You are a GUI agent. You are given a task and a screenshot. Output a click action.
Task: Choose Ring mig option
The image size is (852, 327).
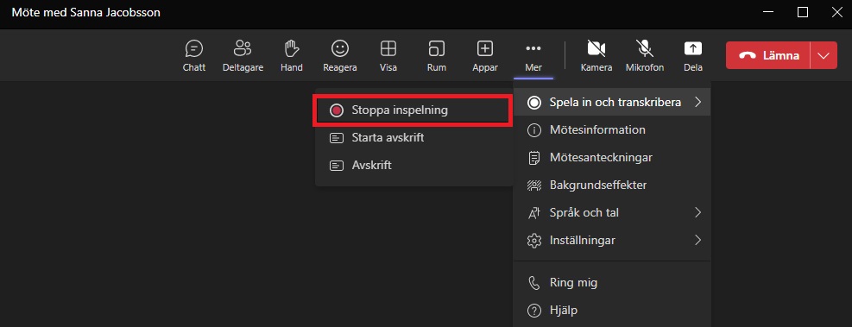click(x=612, y=282)
